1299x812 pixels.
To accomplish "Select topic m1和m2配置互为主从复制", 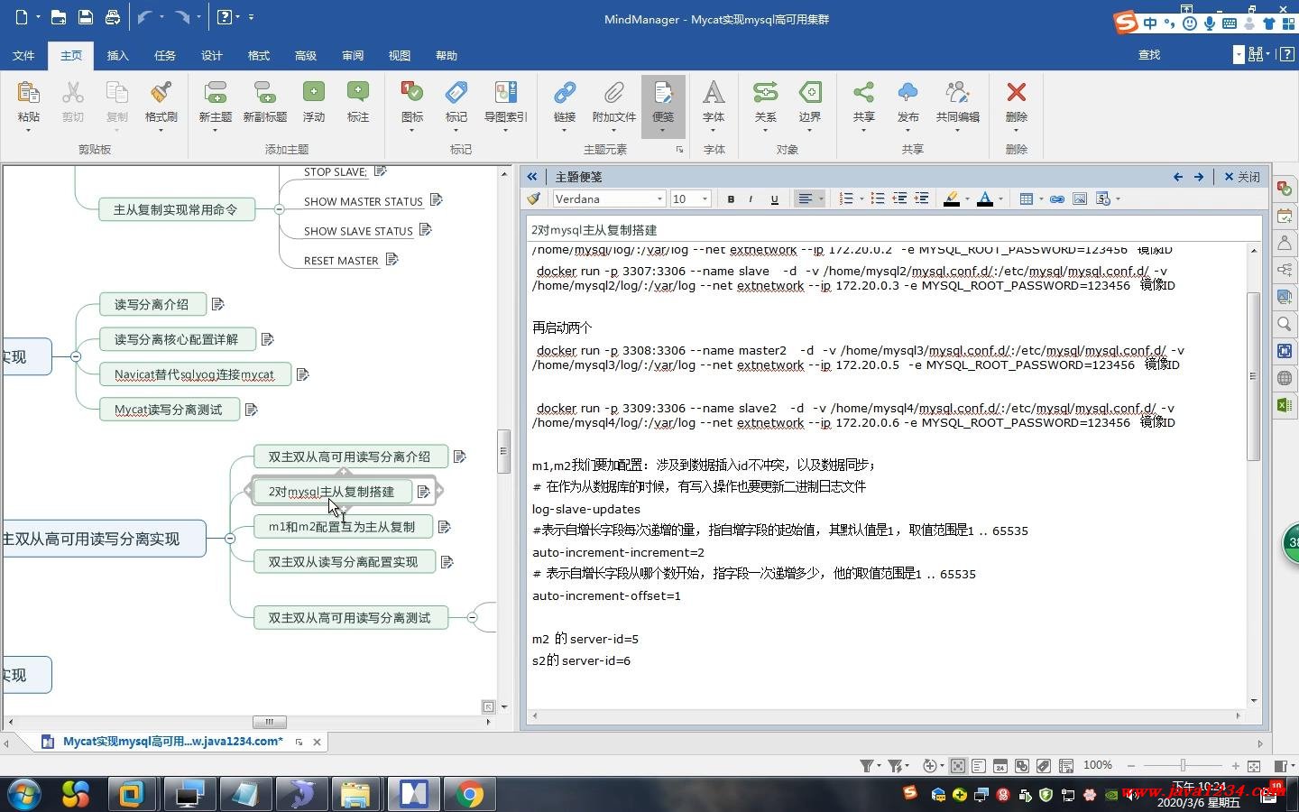I will (342, 527).
